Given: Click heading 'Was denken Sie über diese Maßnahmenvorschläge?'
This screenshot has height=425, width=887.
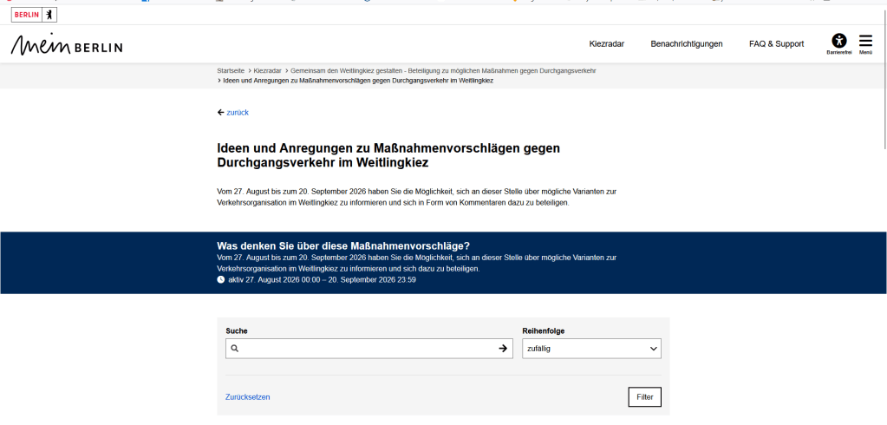Looking at the screenshot, I should (343, 246).
